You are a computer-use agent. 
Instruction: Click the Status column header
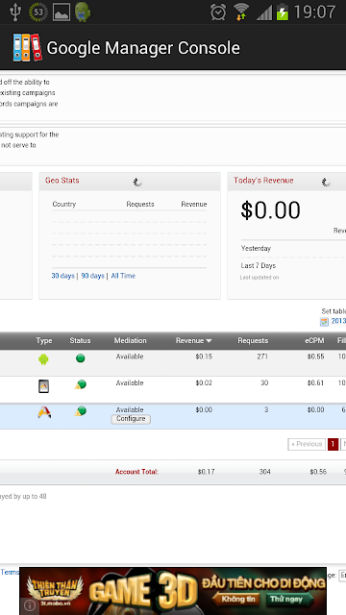point(80,340)
